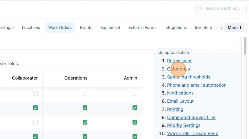Jump to the Categories section
249x139 pixels.
pos(178,69)
